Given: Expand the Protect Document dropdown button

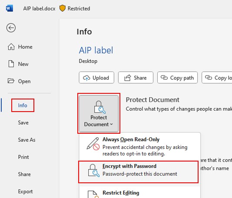Looking at the screenshot, I should pyautogui.click(x=99, y=114).
